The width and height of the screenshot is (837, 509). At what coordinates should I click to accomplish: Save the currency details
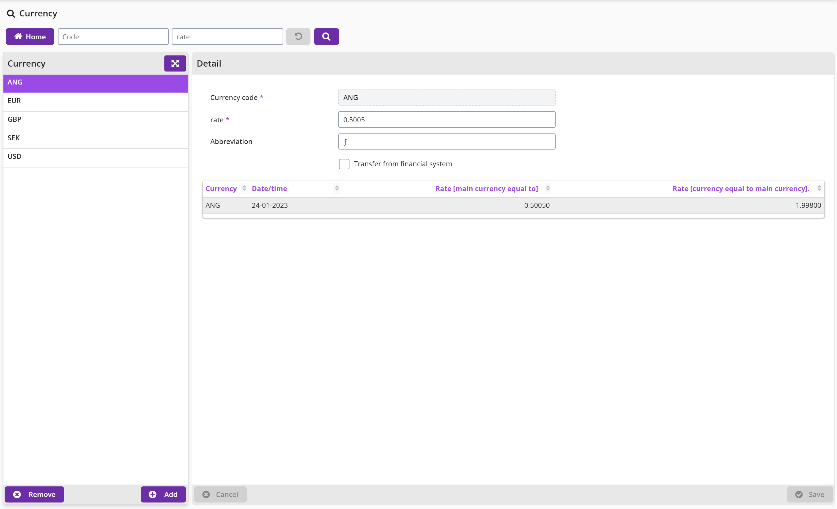pyautogui.click(x=810, y=494)
